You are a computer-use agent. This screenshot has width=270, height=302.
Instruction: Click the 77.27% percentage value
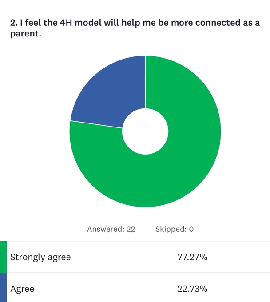click(x=192, y=257)
